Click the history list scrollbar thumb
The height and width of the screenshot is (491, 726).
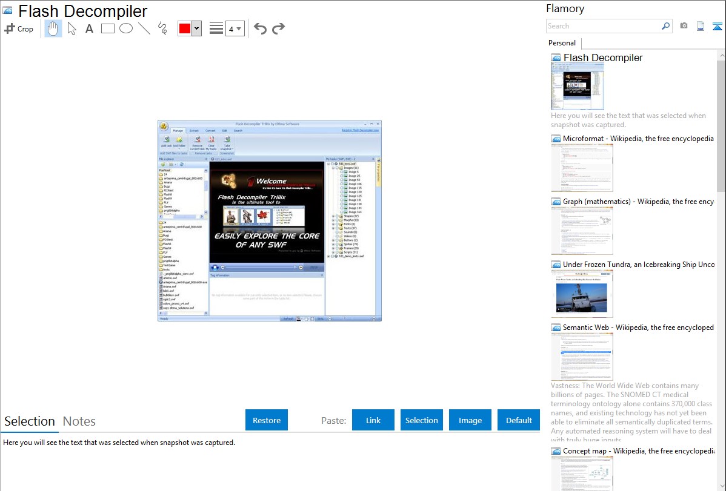pyautogui.click(x=721, y=125)
